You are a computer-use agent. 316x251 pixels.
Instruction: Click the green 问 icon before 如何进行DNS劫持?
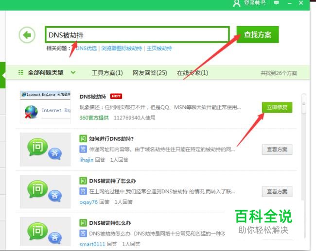click(83, 138)
